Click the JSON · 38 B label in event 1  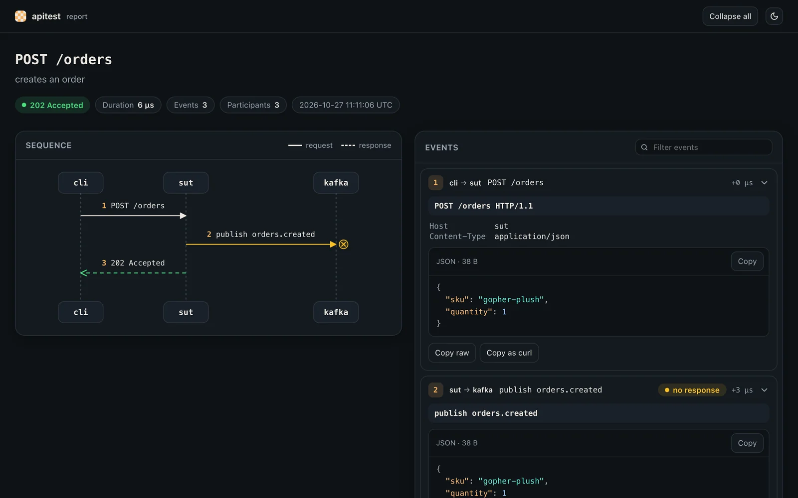pos(457,261)
